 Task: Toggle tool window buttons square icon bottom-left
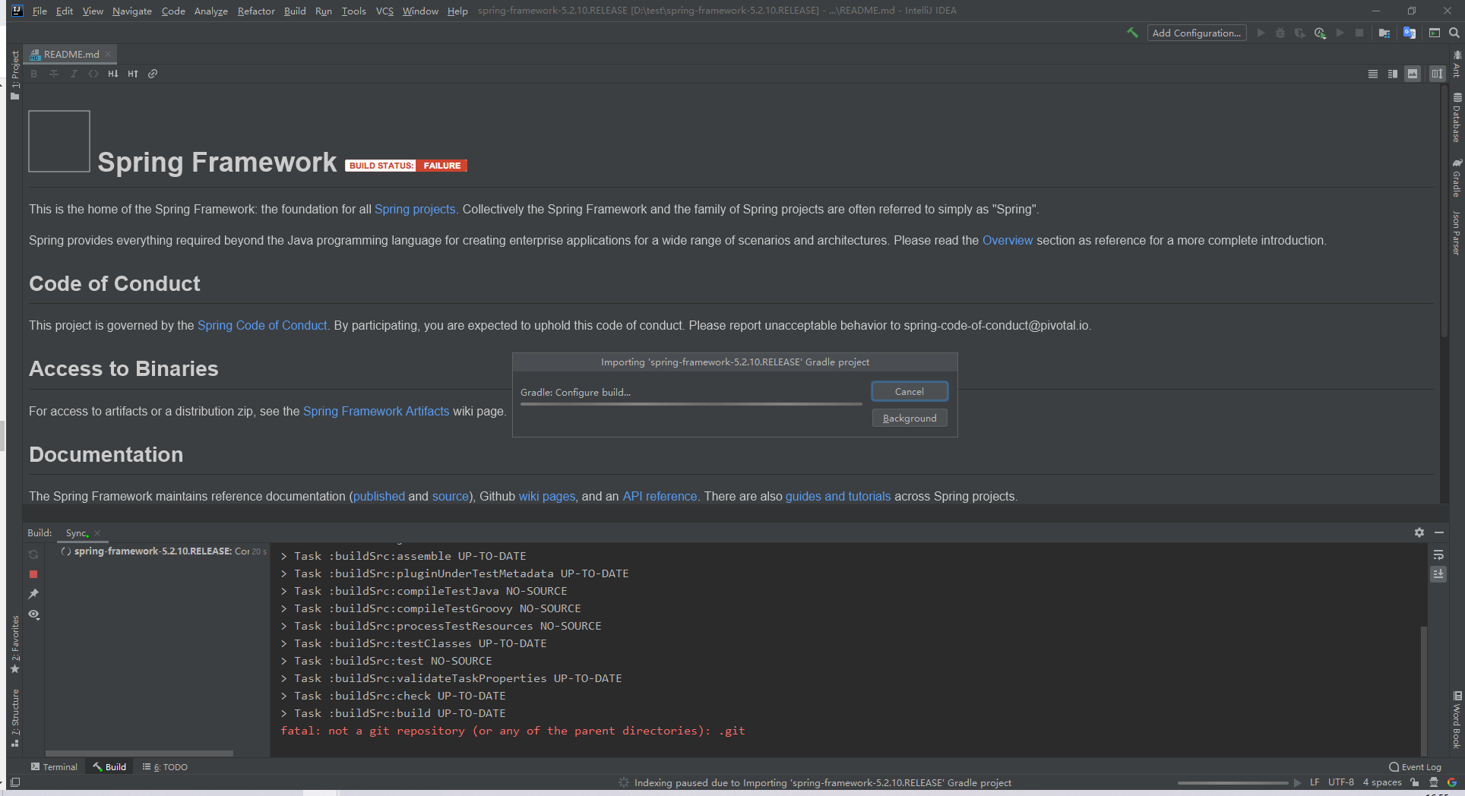coord(15,782)
